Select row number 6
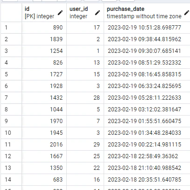Image resolution: width=190 pixels, height=190 pixels. point(11,86)
